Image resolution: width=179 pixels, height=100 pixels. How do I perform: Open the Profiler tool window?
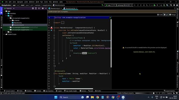tap(98, 91)
